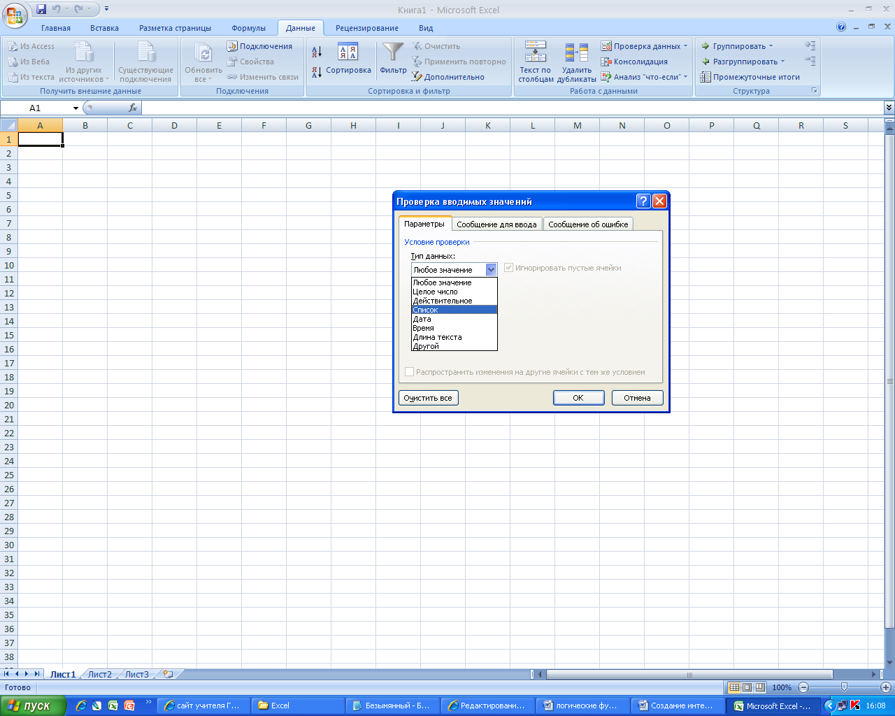Click the blue Excel help question icon
The image size is (895, 716).
841,27
